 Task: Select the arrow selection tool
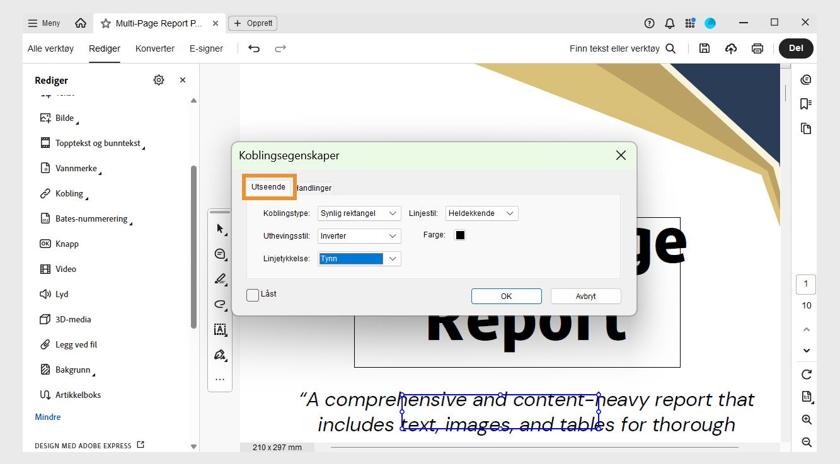(220, 229)
